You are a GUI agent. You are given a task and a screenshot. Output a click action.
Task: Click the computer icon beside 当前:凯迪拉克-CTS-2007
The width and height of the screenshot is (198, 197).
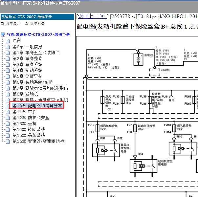click(x=3, y=34)
